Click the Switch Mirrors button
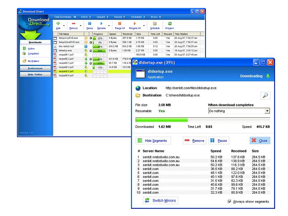Screen dimensions: 288x216 (x=161, y=201)
